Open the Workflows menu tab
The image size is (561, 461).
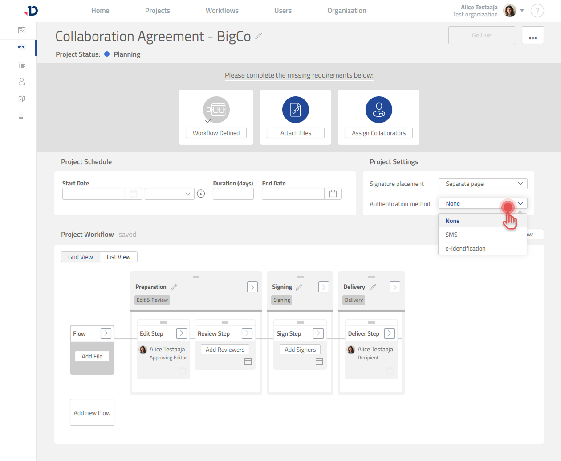[222, 11]
